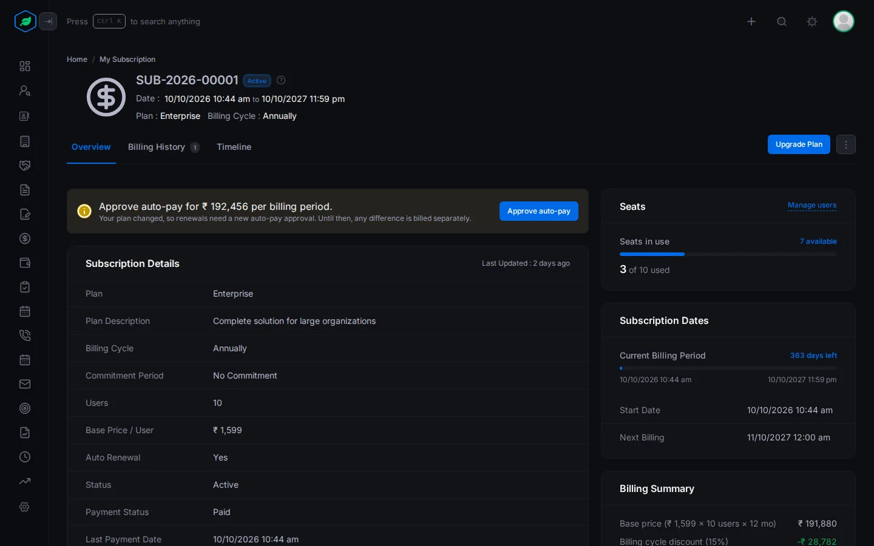Click the help question mark beside Active badge

coord(281,80)
